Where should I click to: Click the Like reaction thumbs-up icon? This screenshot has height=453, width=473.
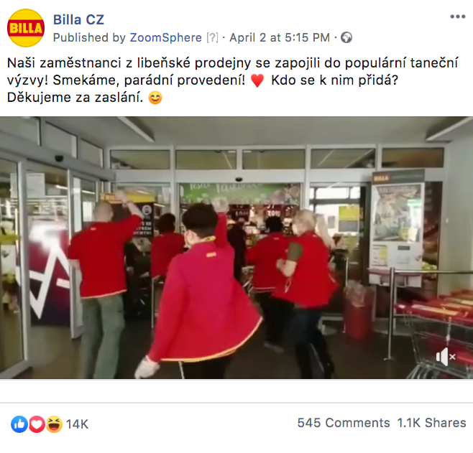19,424
